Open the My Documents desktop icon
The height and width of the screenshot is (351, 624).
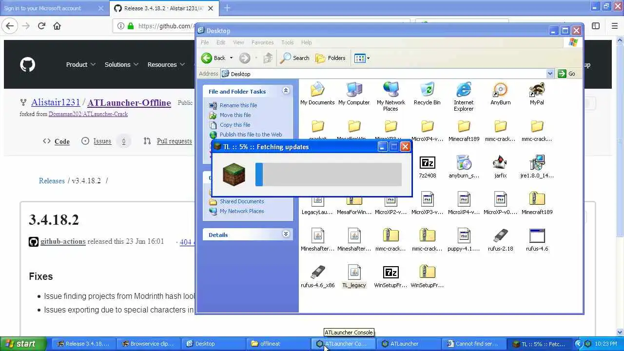click(x=317, y=94)
